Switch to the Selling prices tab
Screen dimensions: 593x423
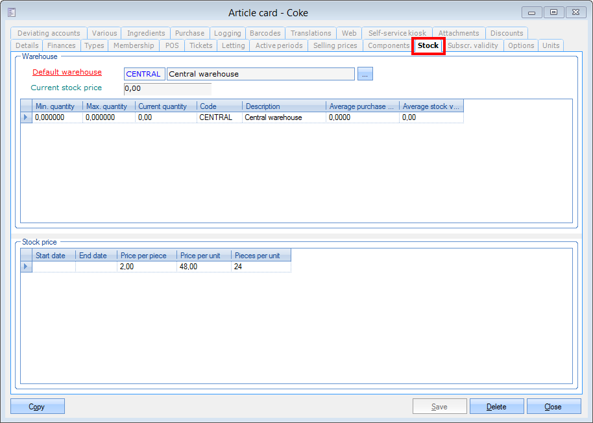tap(335, 45)
